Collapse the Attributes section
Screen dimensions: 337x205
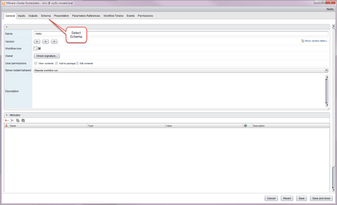[x=7, y=115]
